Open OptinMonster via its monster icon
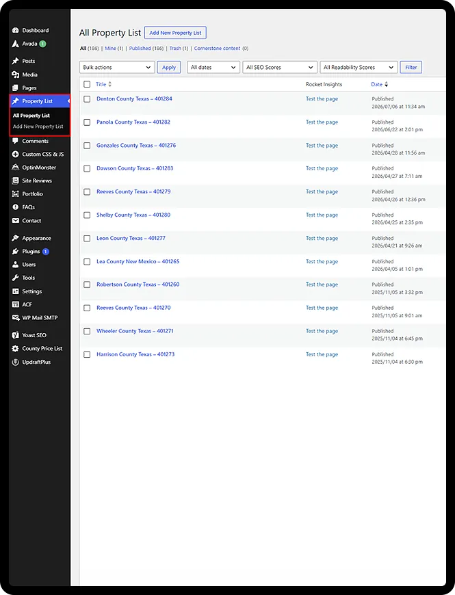This screenshot has width=455, height=595. pyautogui.click(x=15, y=168)
